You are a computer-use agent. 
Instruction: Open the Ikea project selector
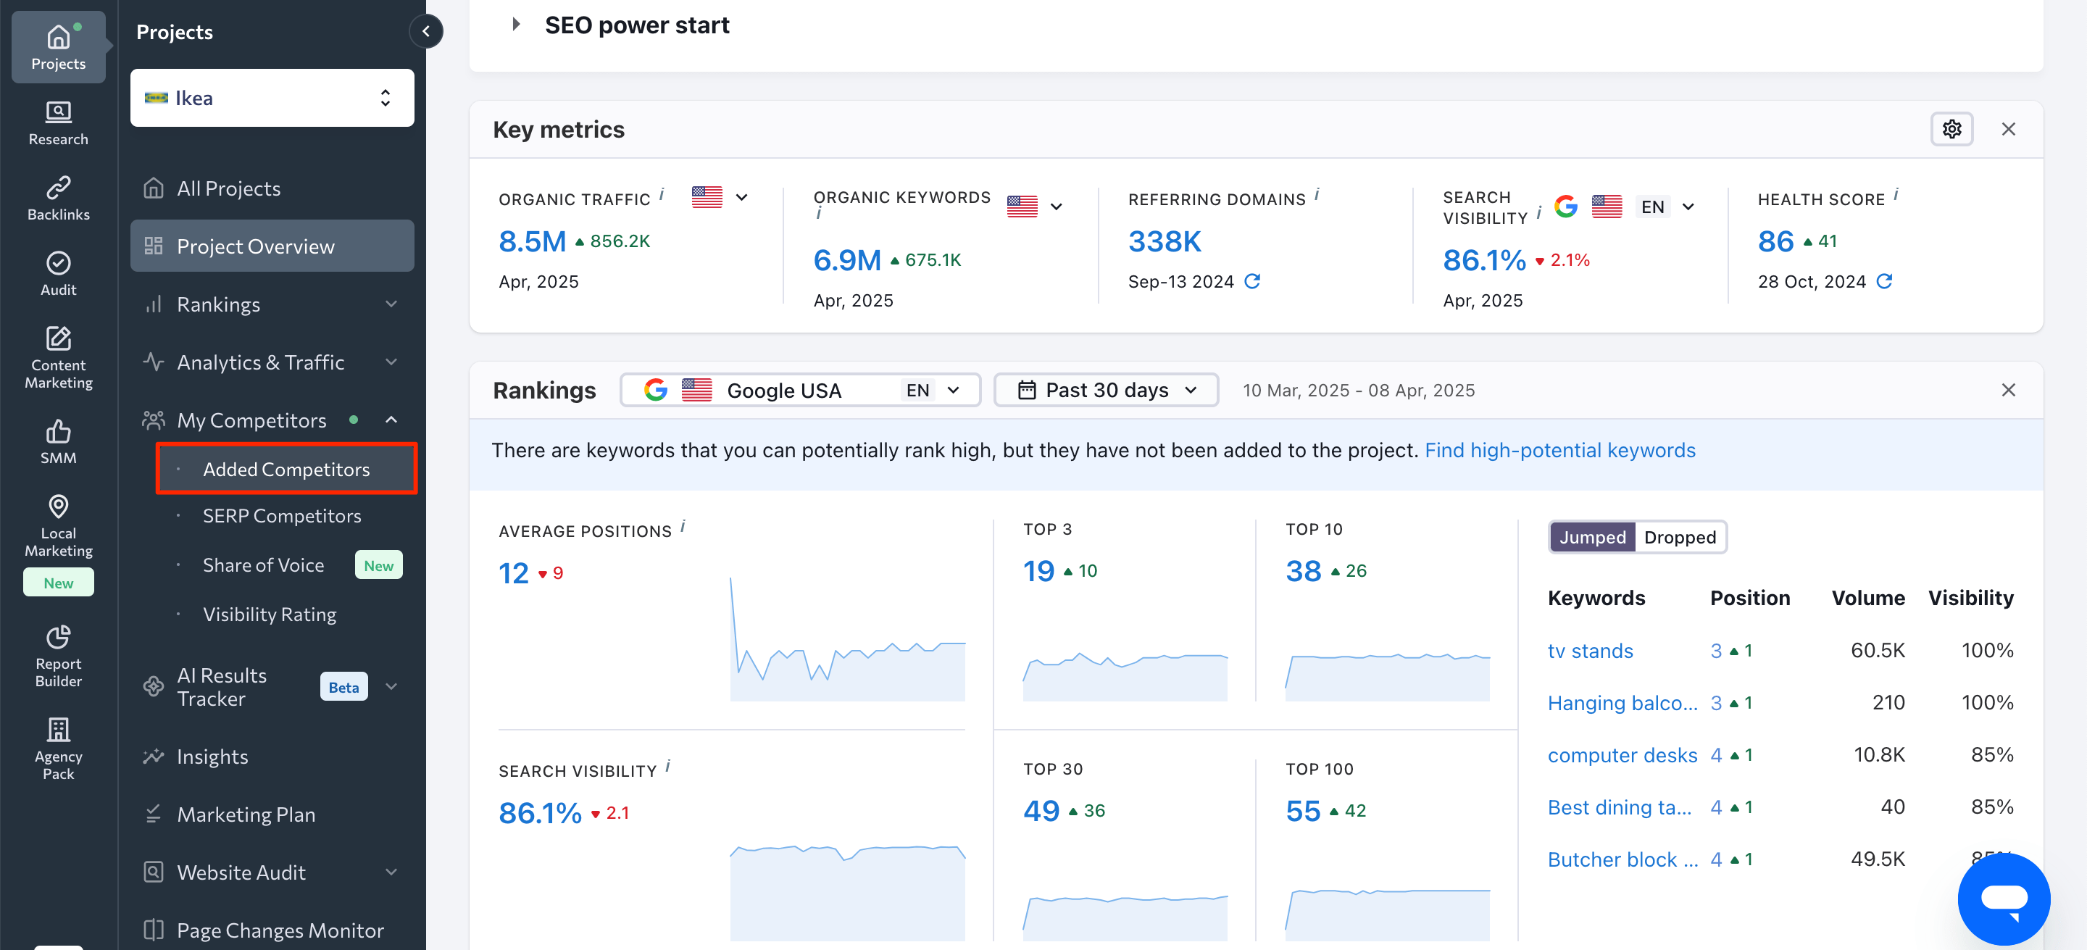[x=272, y=98]
